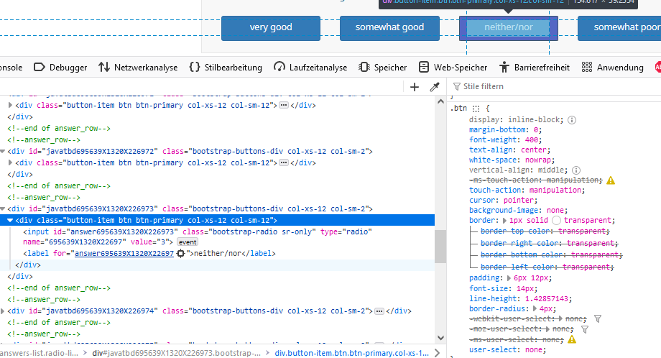Select the "somewhat good" answer option
Viewport: 661px width, 358px height.
[389, 27]
